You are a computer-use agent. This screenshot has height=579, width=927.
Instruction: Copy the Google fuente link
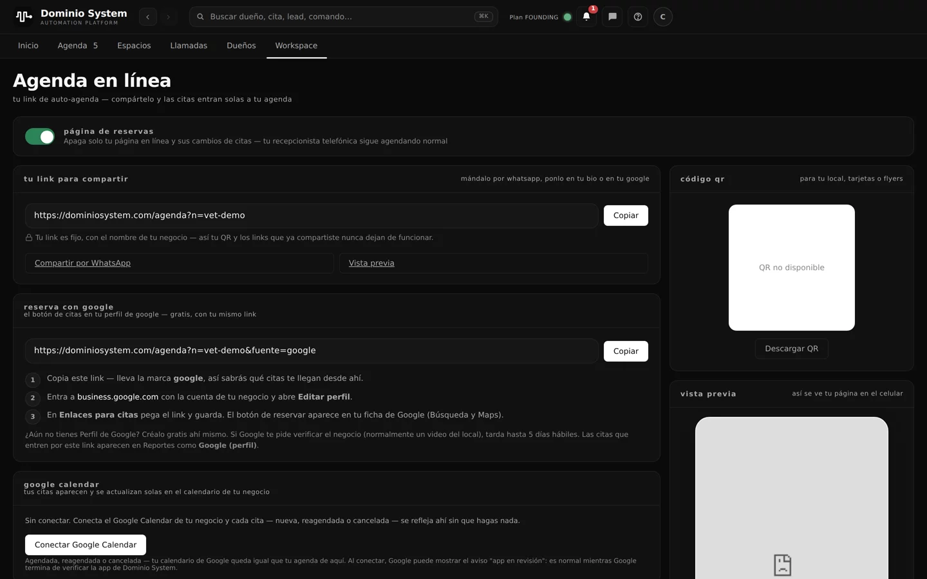point(626,351)
